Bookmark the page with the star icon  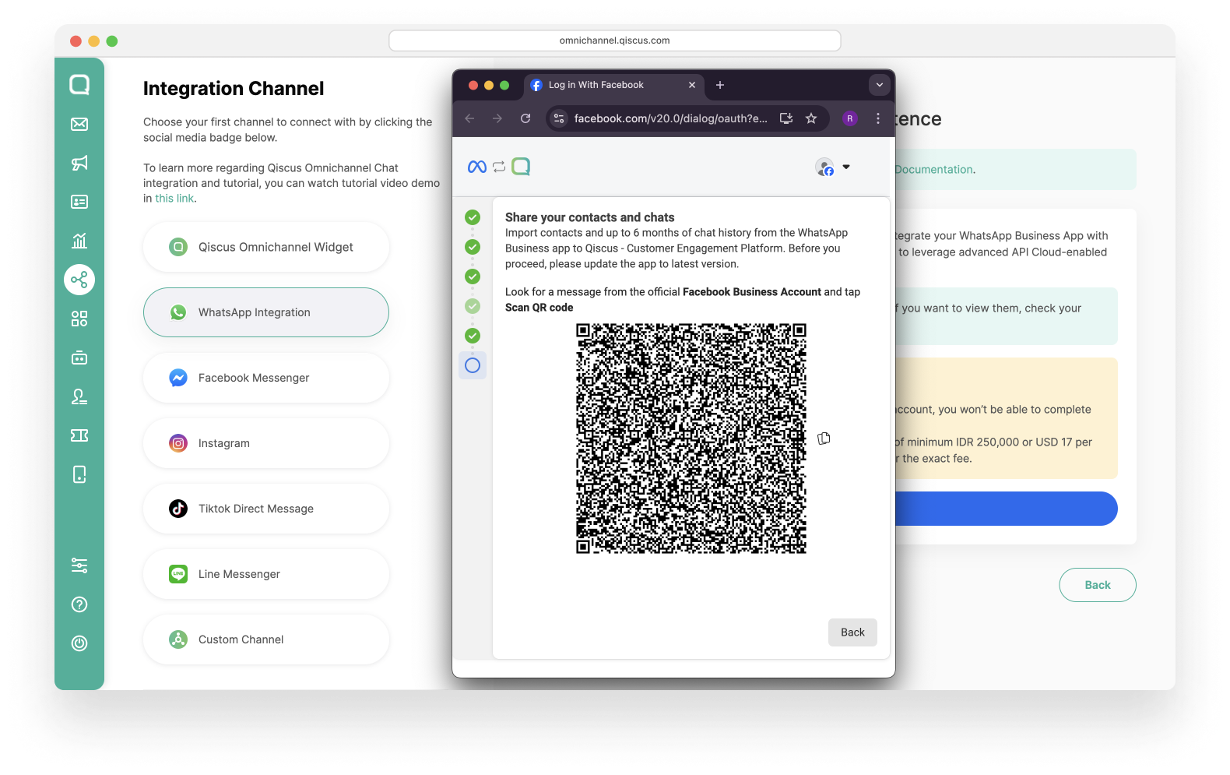[x=811, y=118]
